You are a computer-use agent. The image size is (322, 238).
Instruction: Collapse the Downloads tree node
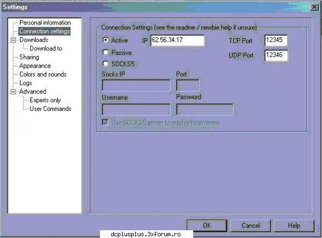pos(13,40)
